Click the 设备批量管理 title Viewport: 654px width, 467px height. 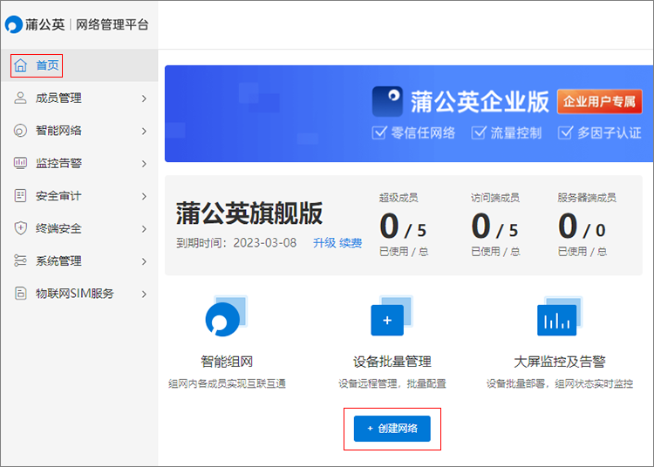point(392,362)
